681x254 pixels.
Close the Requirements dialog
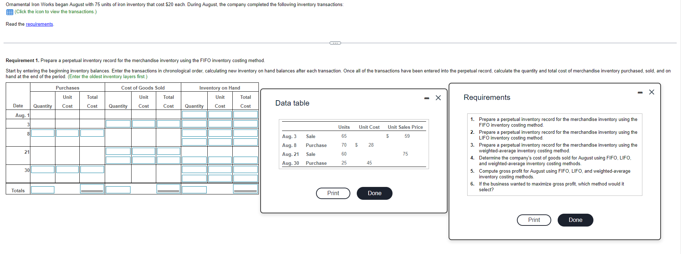pyautogui.click(x=652, y=92)
